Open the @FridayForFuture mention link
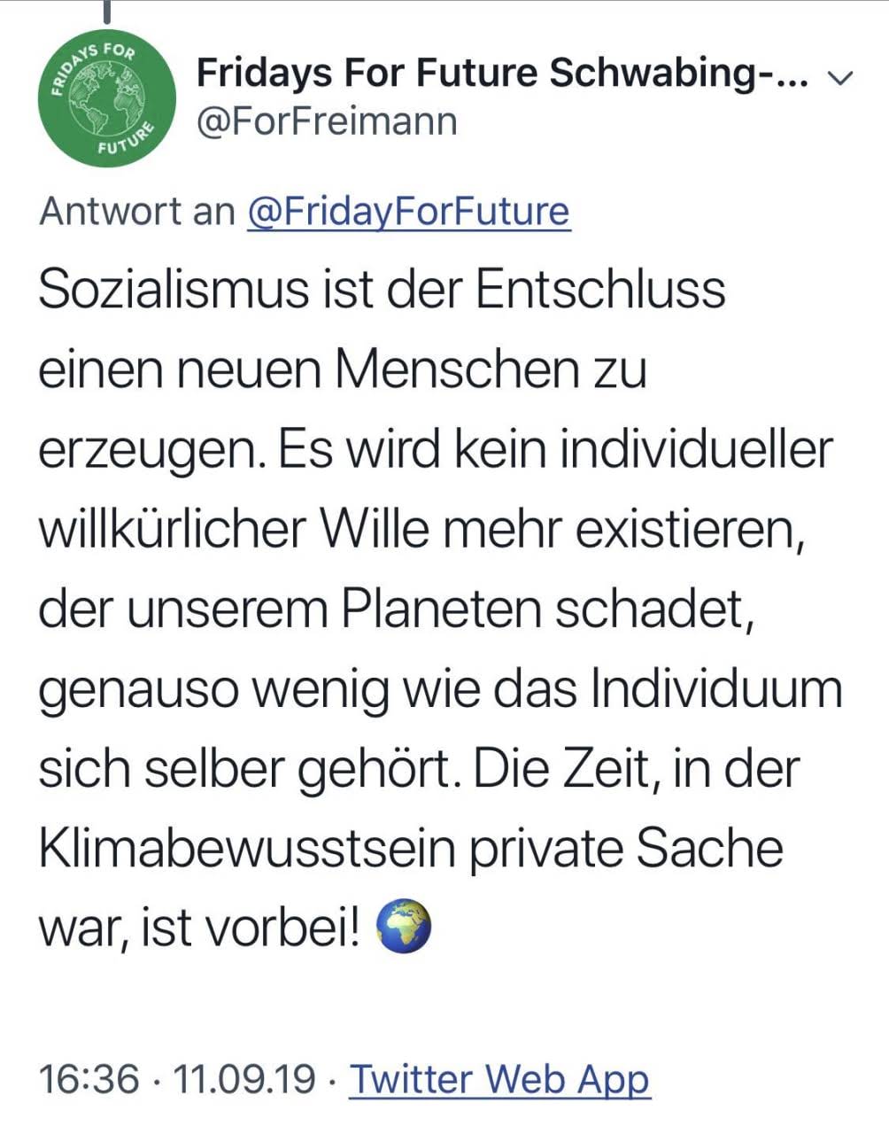Screen dimensions: 889x1134 [x=408, y=212]
